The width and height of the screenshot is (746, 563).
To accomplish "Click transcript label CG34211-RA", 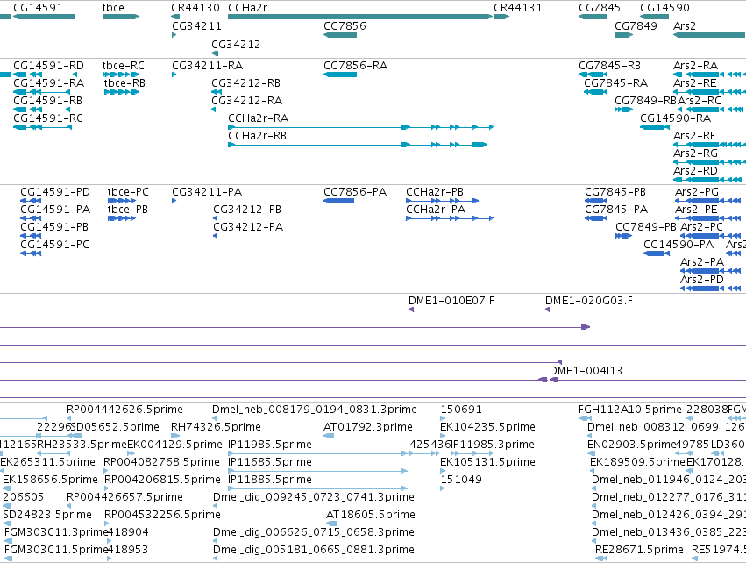I will [208, 66].
